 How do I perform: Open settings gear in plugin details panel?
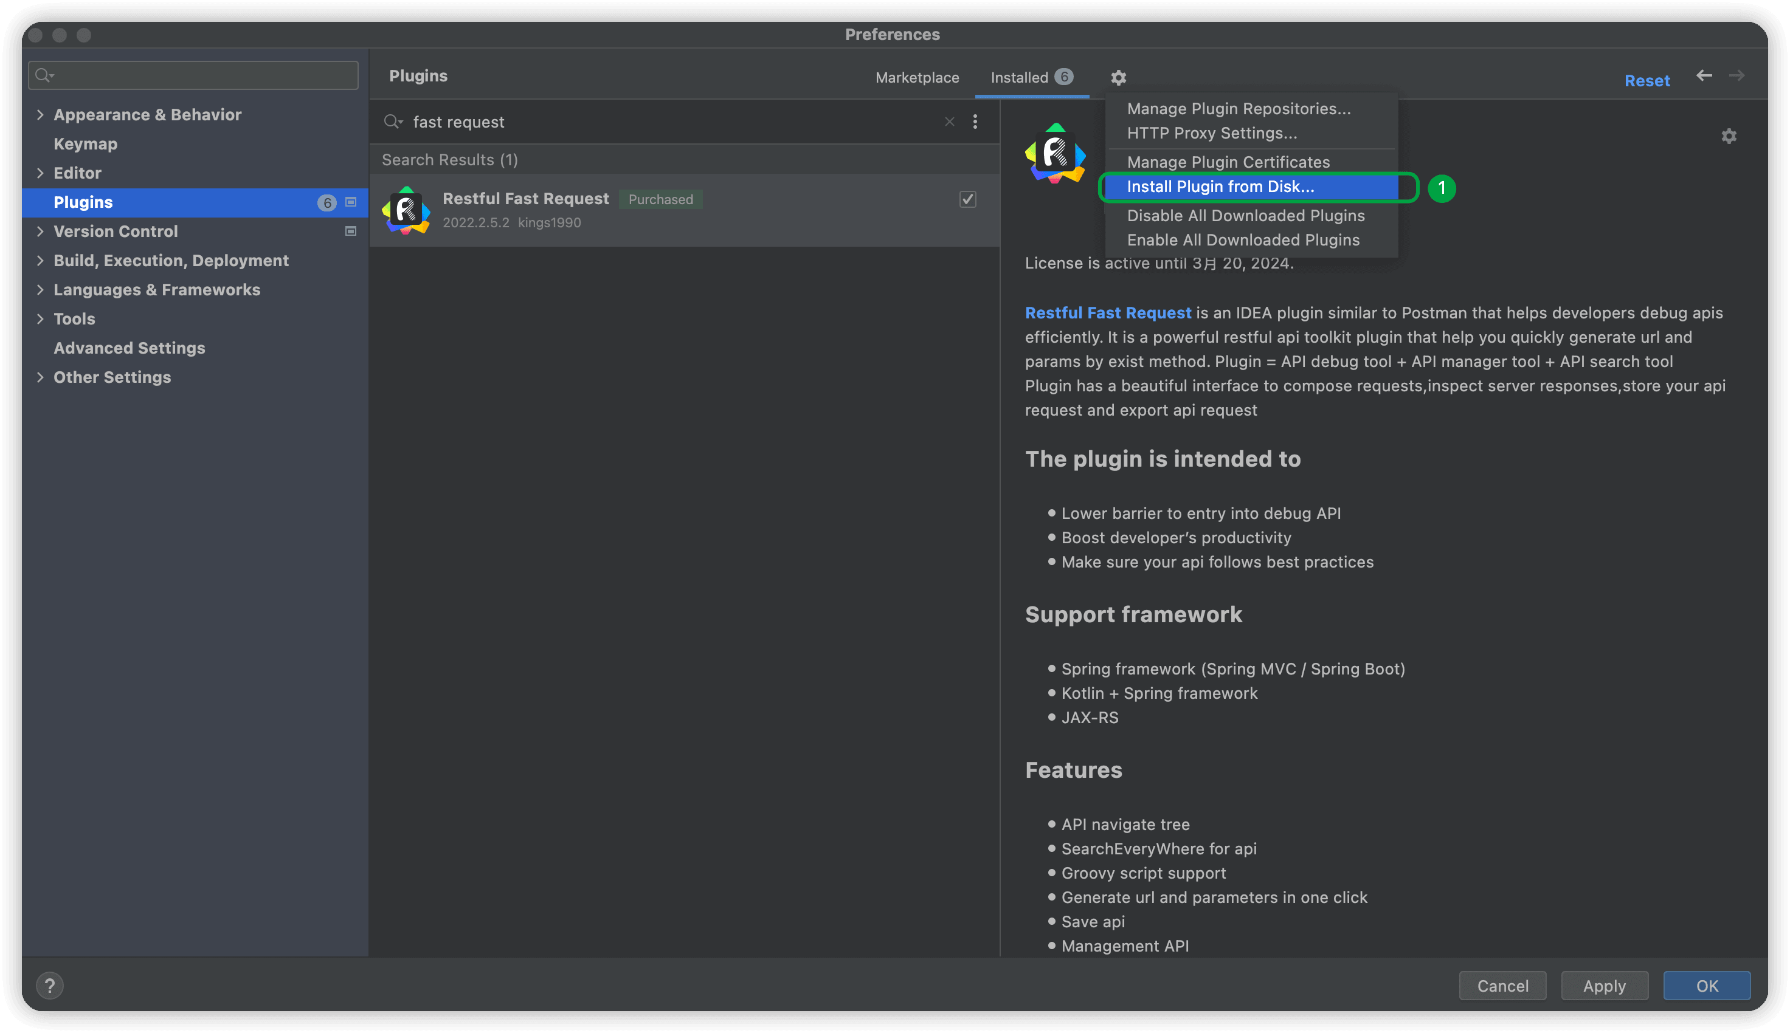[1730, 136]
